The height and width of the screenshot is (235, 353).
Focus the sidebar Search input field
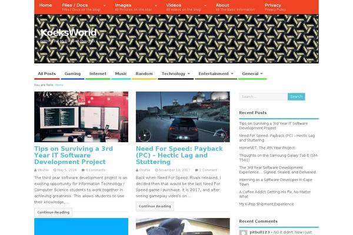pyautogui.click(x=264, y=97)
